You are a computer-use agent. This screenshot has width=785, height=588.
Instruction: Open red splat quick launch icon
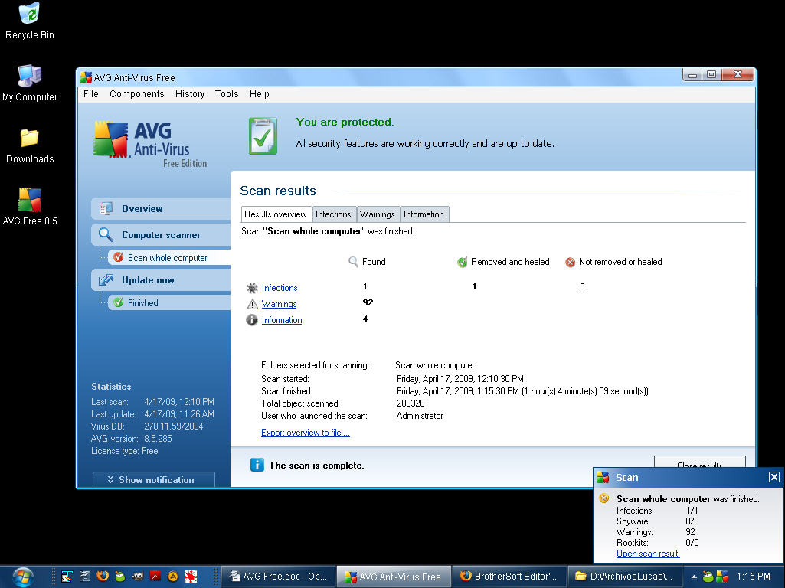point(191,576)
